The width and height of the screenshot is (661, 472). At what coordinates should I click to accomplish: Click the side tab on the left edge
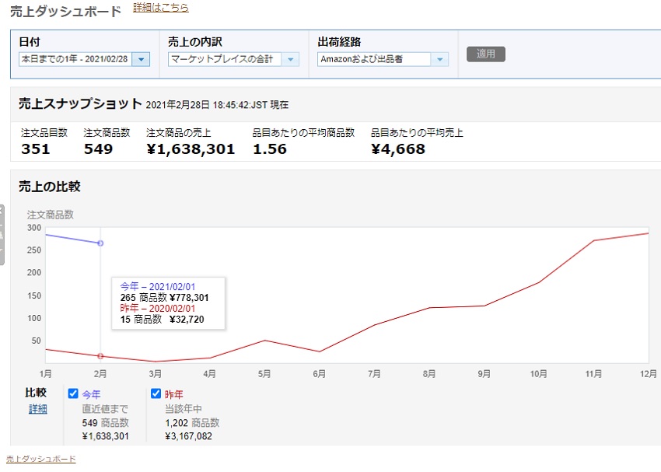(2, 235)
